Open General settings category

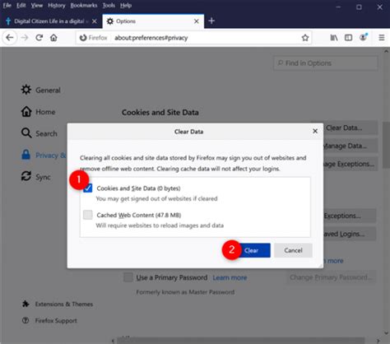tap(41, 90)
